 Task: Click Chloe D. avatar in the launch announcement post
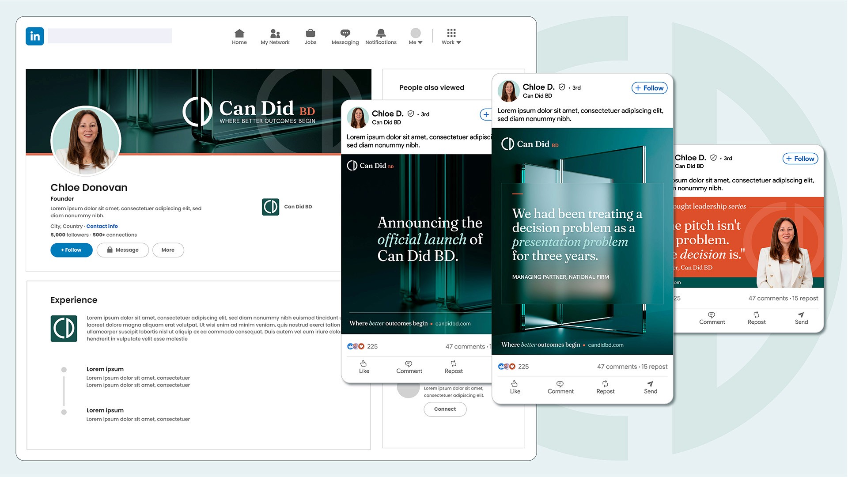[358, 117]
